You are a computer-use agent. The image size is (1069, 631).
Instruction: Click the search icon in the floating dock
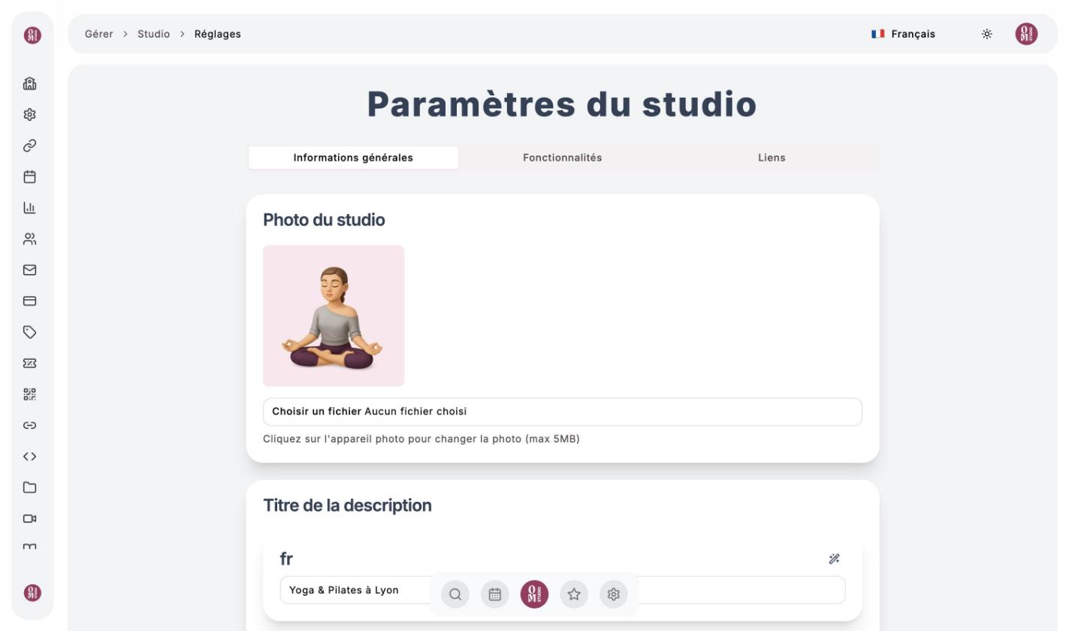click(x=455, y=594)
